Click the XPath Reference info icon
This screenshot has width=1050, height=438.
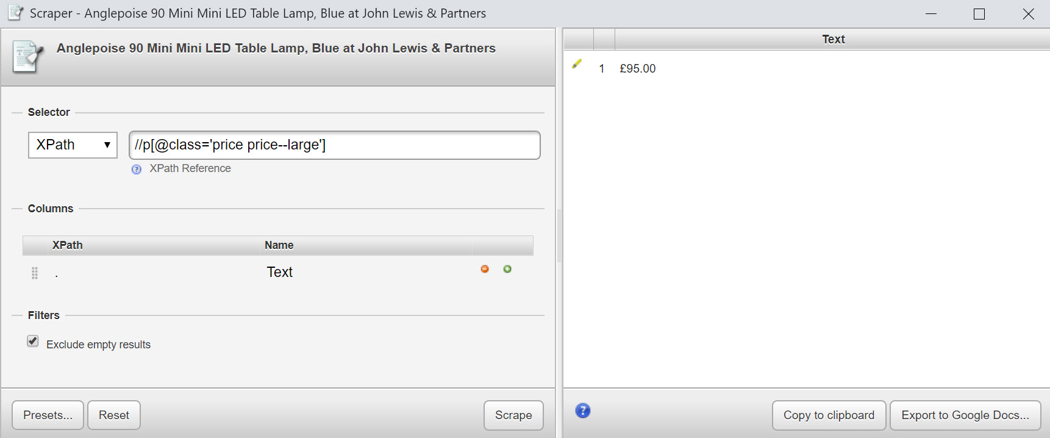pyautogui.click(x=137, y=169)
